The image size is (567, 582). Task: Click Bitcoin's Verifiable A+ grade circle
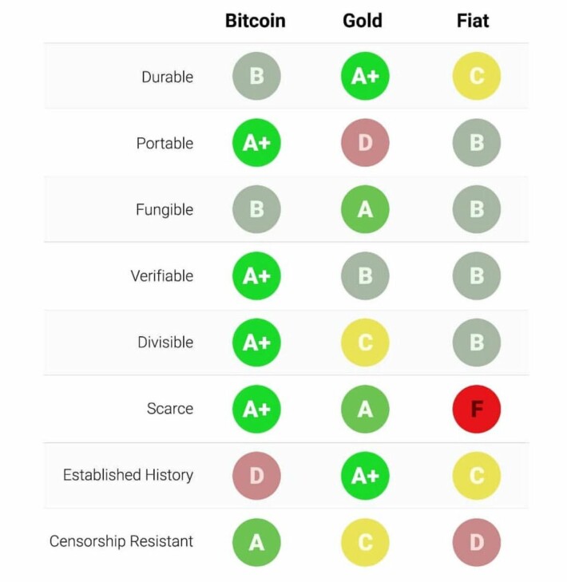(256, 275)
